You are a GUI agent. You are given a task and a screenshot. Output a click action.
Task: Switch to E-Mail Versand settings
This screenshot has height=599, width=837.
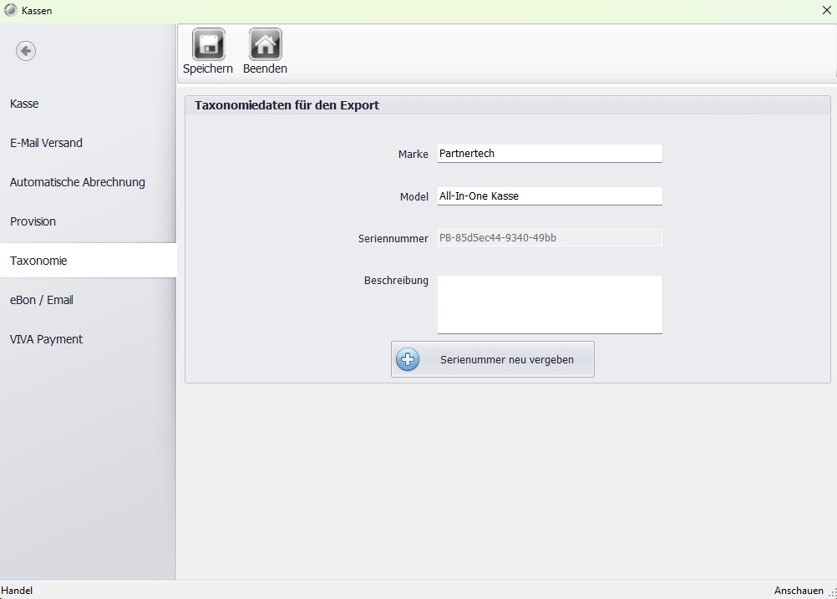coord(47,143)
